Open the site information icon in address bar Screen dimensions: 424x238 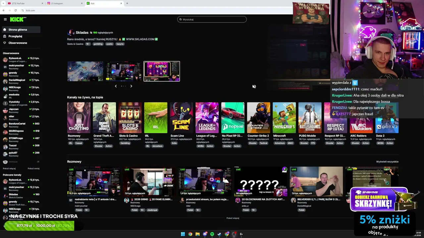(23, 10)
